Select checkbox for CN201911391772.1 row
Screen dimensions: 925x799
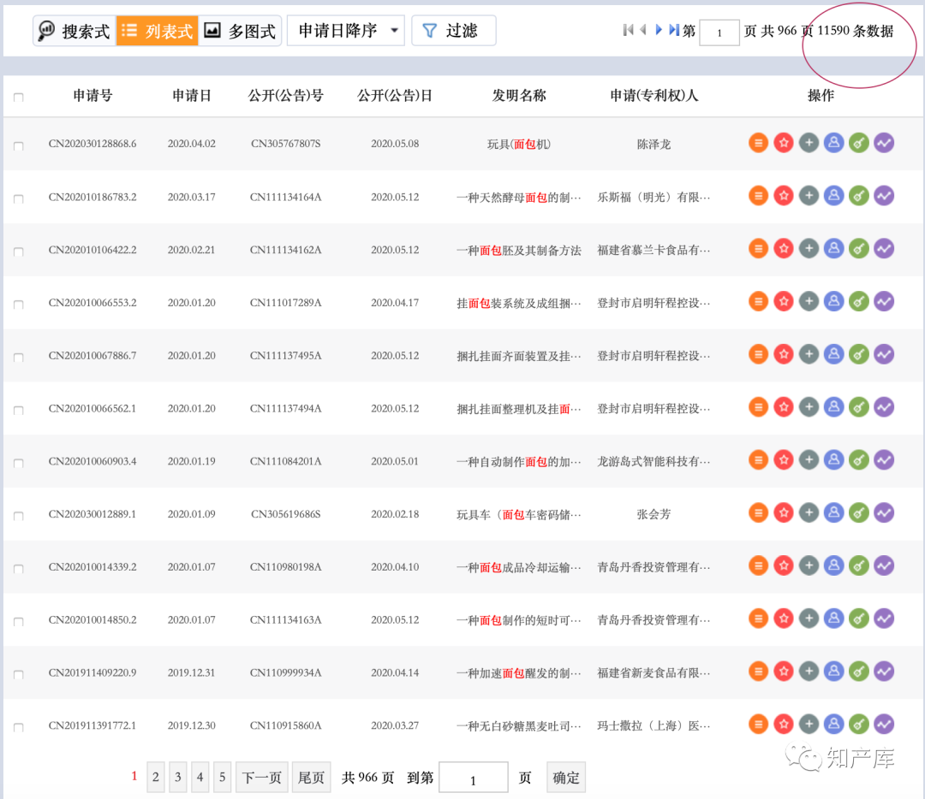coord(18,727)
